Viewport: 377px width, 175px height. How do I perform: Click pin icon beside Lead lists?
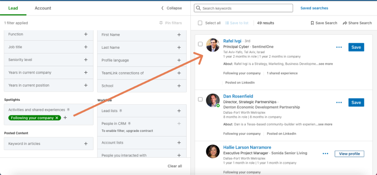tap(121, 111)
